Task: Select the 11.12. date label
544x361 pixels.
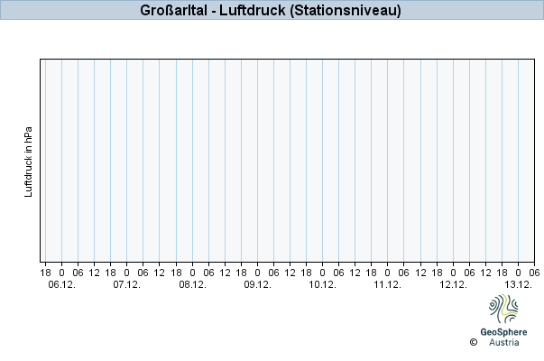Action: [387, 284]
